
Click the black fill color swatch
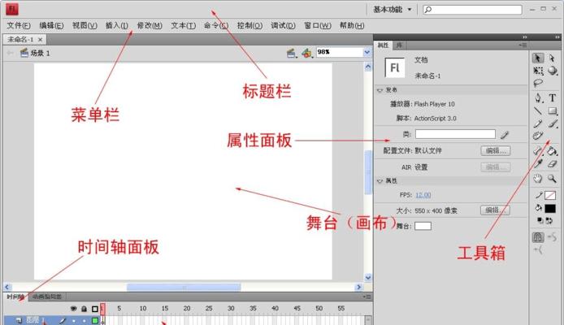[x=550, y=209]
